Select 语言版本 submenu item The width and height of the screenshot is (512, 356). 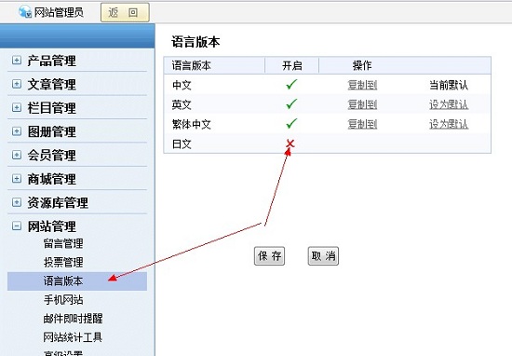click(77, 281)
